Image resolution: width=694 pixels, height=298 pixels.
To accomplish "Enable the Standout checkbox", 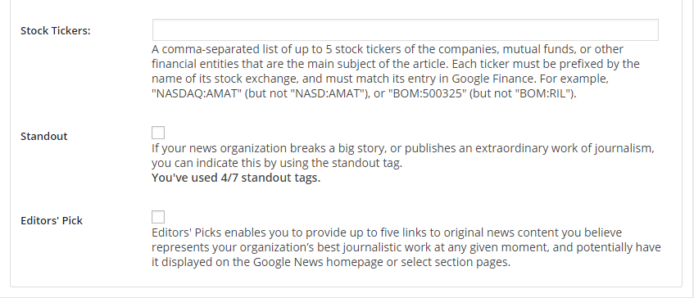I will click(x=158, y=133).
